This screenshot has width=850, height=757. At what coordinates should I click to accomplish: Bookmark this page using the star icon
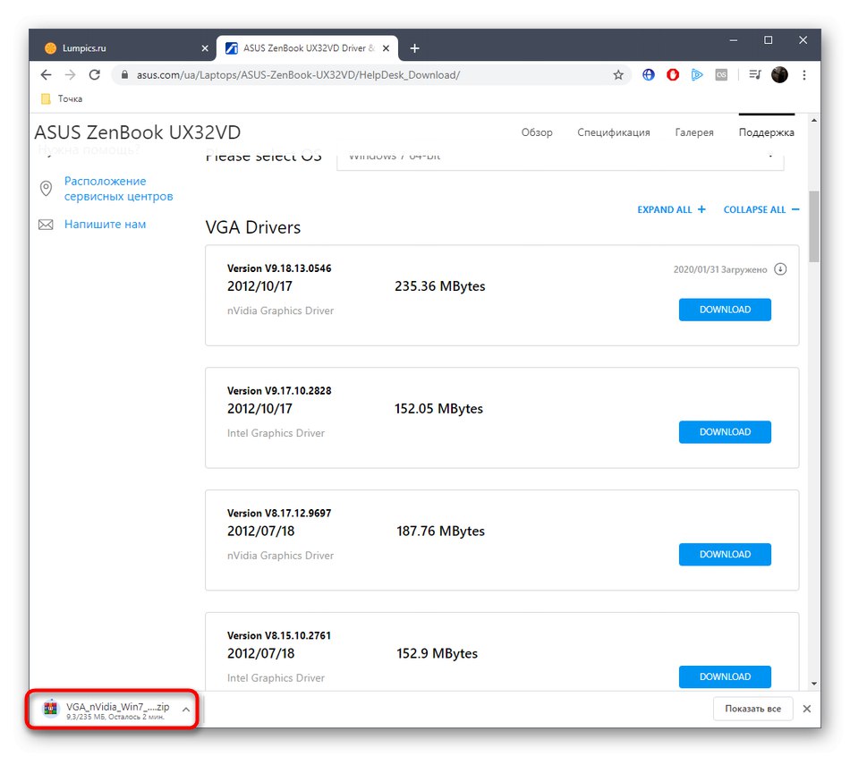pos(618,75)
